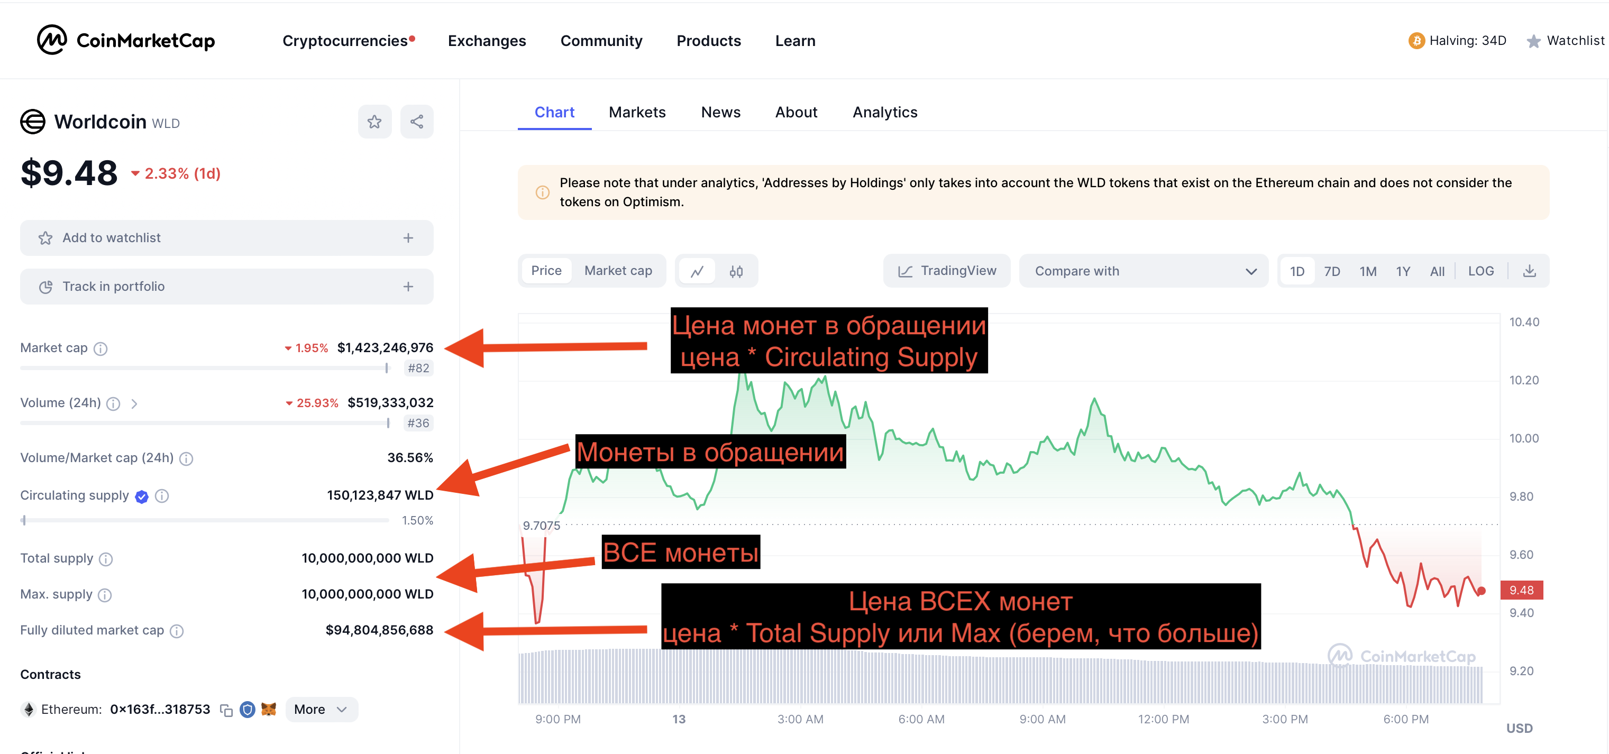Switch to the News tab
Screen dimensions: 1609x754
click(x=720, y=112)
